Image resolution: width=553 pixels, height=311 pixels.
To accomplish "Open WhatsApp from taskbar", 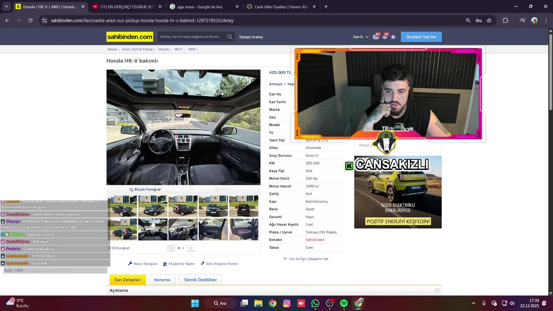I will click(x=315, y=303).
